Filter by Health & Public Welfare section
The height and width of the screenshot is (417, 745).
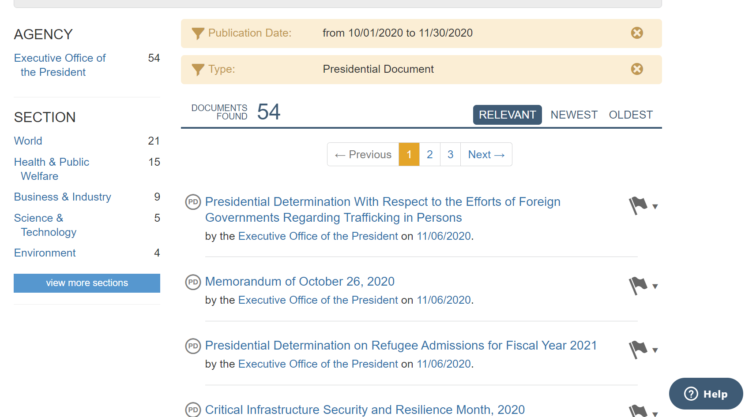52,169
